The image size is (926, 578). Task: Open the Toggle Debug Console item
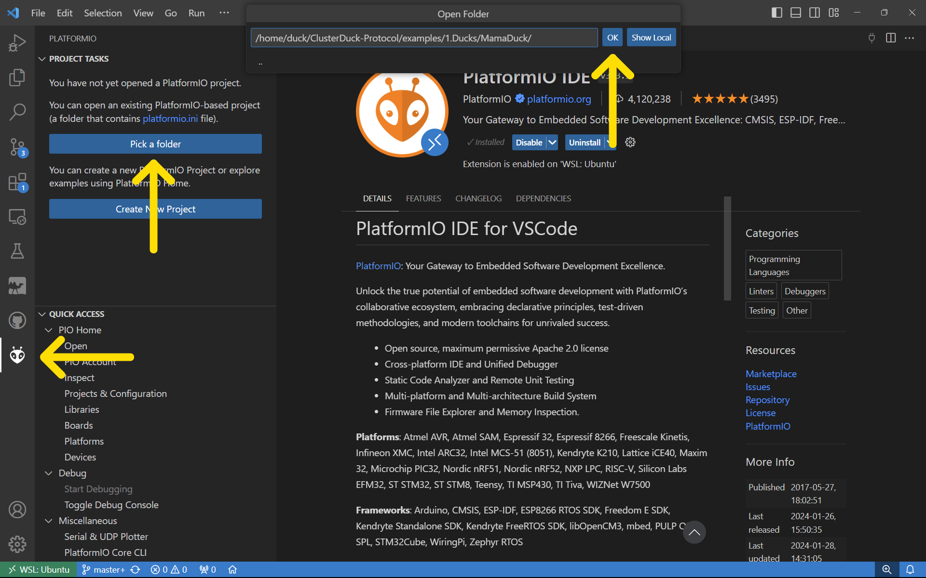[x=111, y=505]
